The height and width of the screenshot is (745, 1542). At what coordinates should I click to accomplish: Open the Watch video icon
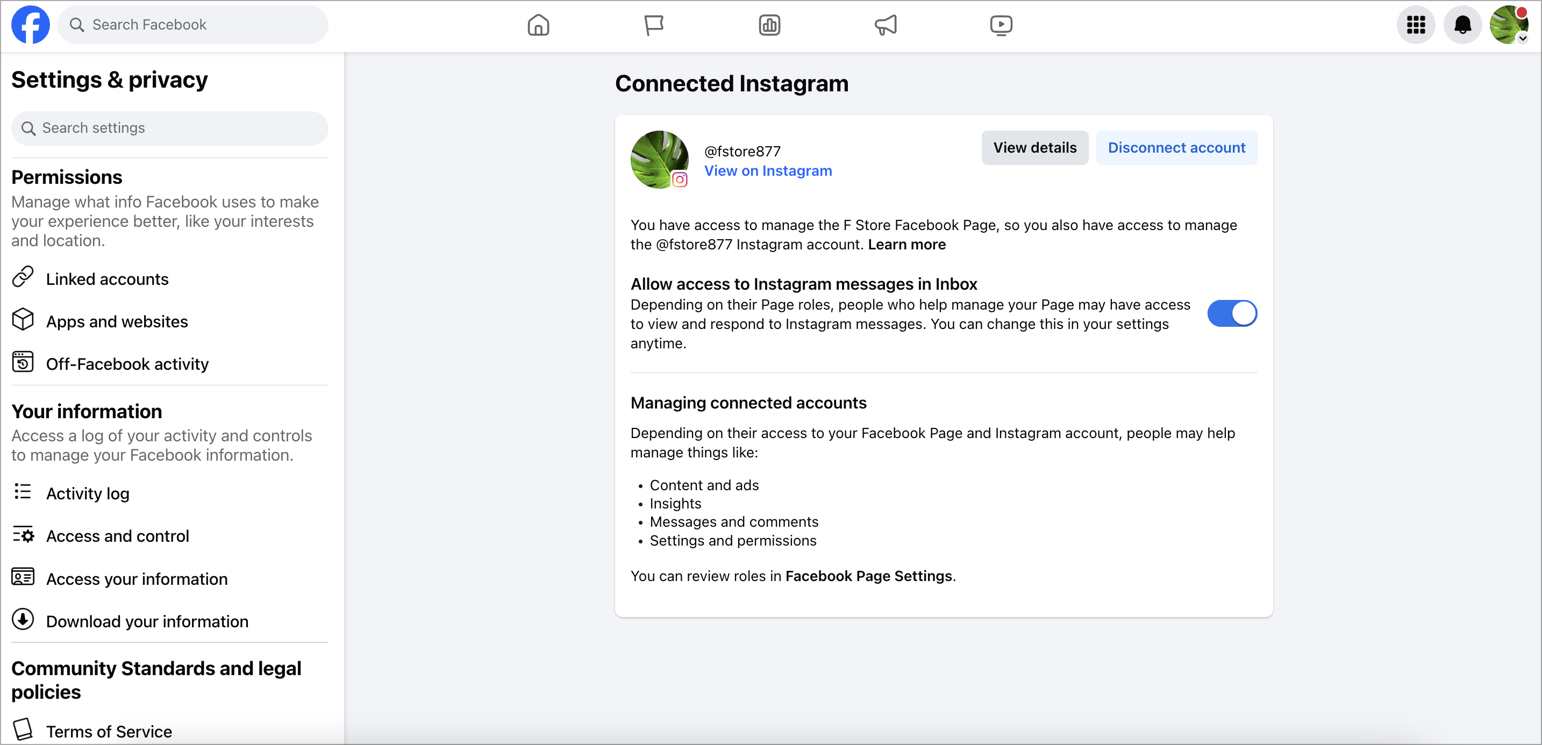click(1001, 25)
